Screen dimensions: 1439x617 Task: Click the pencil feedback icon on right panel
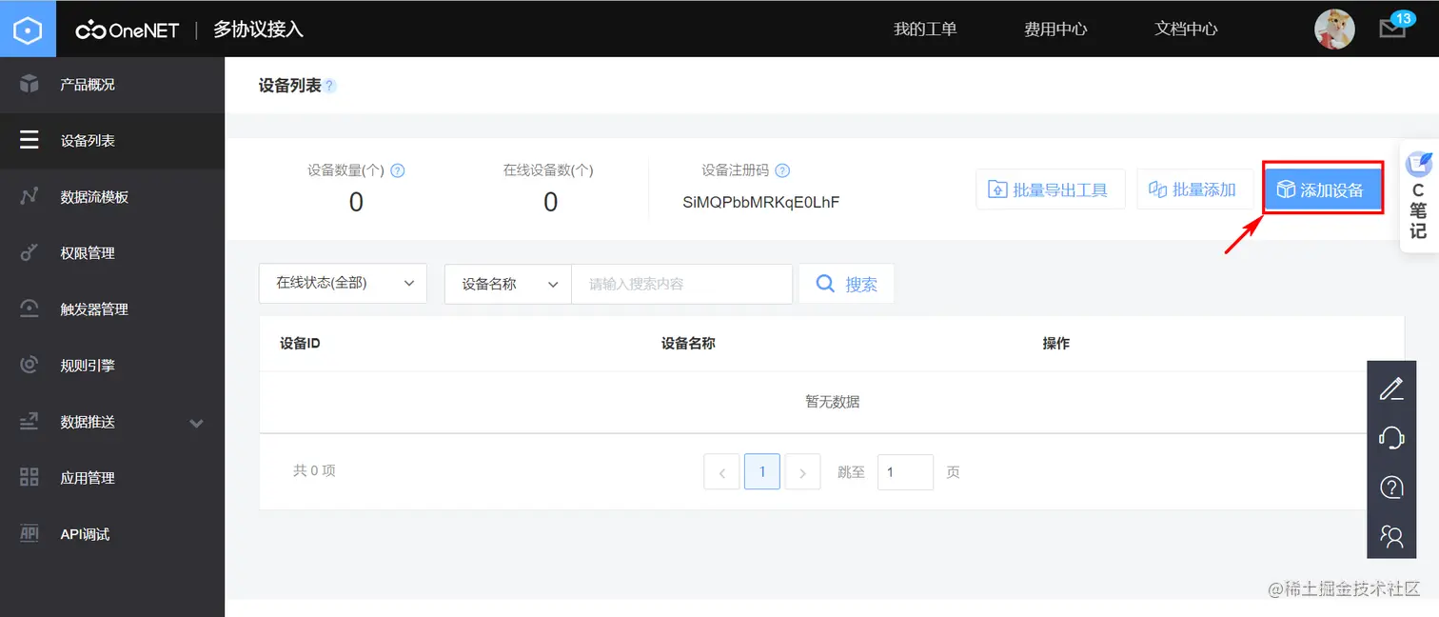click(x=1391, y=388)
